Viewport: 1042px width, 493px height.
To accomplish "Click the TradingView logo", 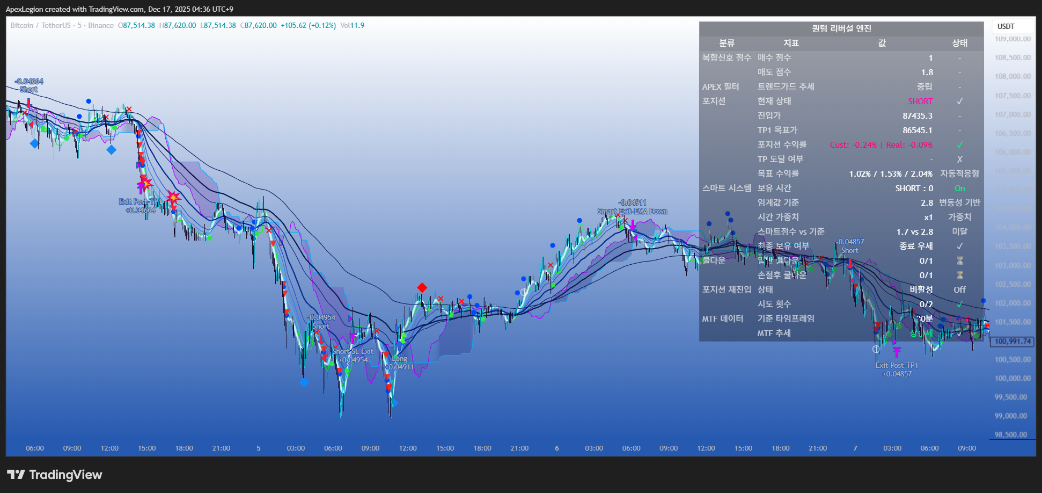I will [54, 475].
